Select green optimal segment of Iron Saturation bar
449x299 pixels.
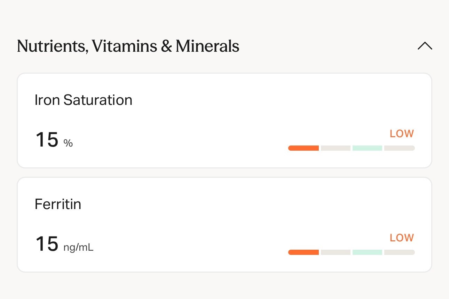point(367,148)
